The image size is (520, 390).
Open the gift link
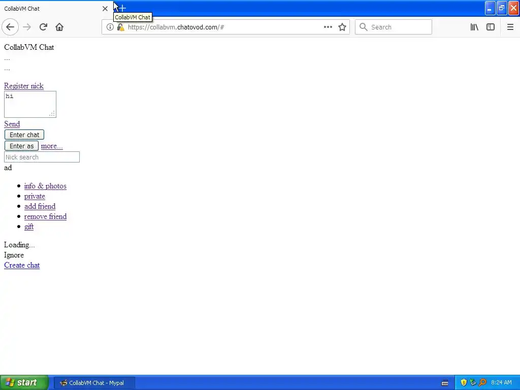29,226
